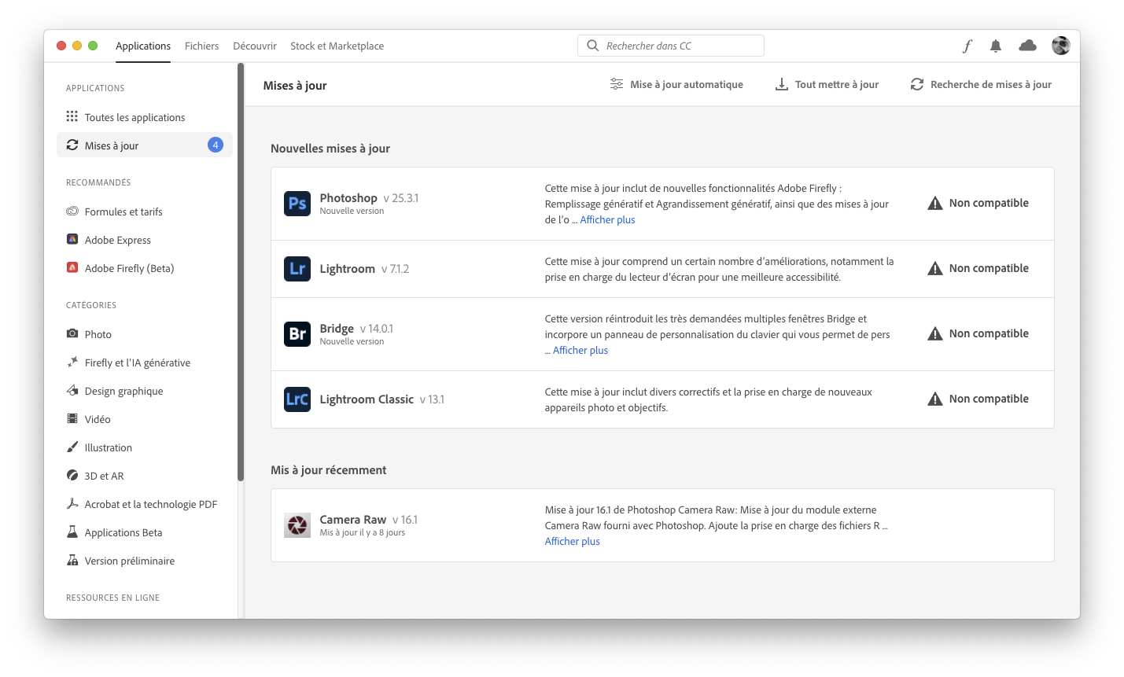Open the Stock et Marketplace tab
Screen dimensions: 1124x677
(337, 46)
